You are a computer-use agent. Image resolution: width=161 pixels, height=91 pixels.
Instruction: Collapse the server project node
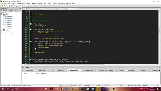2,30
